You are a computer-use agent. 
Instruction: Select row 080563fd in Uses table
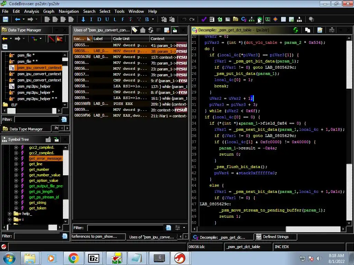[x=130, y=57]
